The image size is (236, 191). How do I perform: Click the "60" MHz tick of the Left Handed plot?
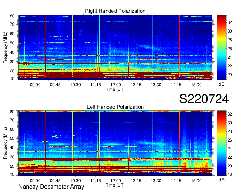[x=12, y=129]
